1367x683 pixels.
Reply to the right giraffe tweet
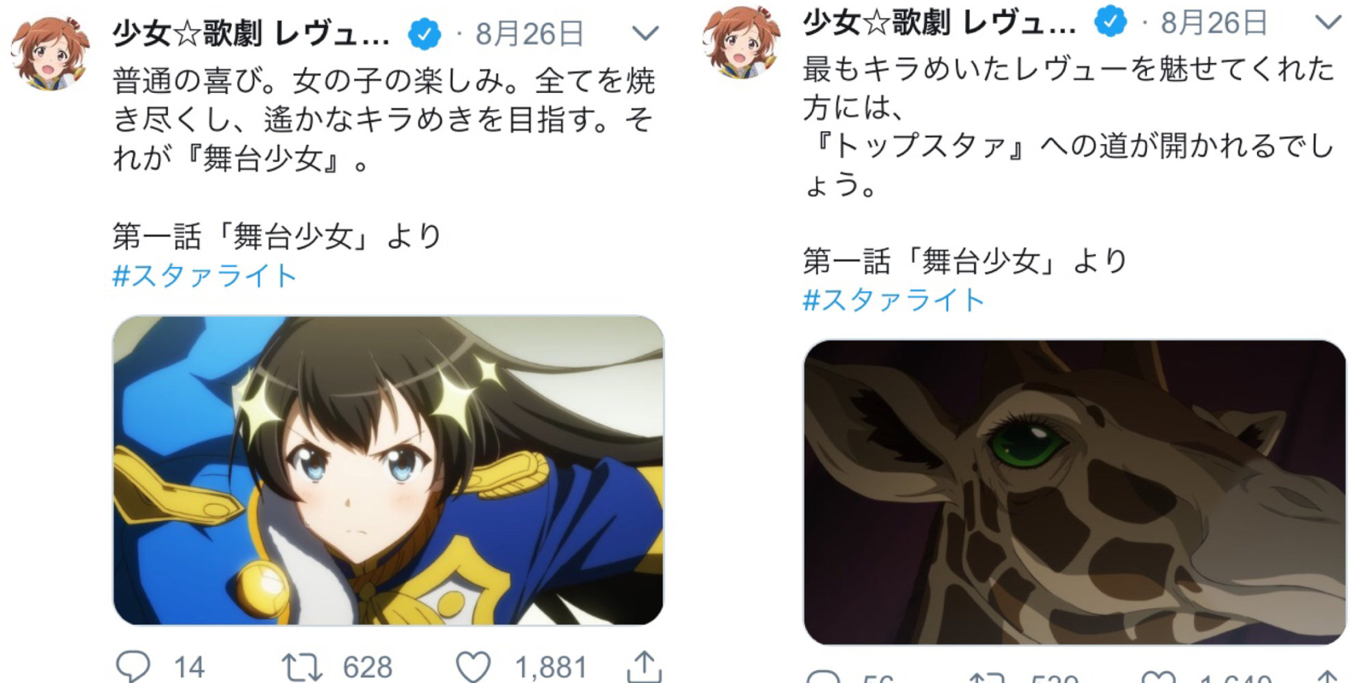[x=824, y=678]
